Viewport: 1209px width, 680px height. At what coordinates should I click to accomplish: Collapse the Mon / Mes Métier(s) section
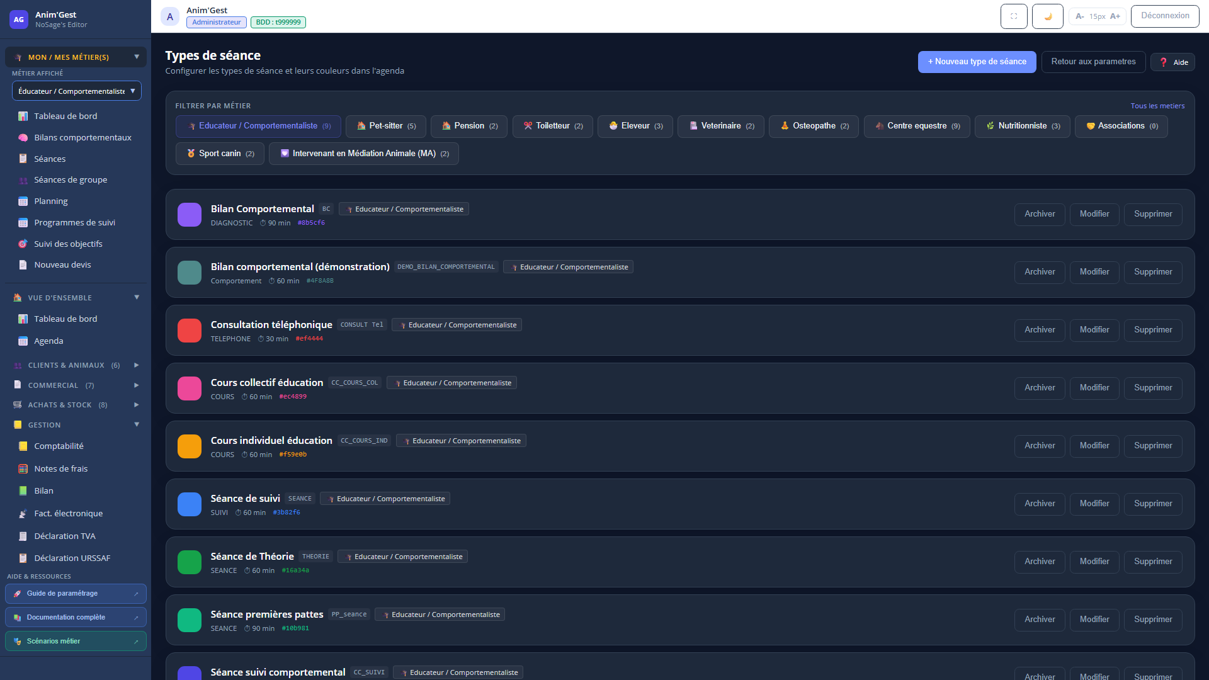click(76, 57)
